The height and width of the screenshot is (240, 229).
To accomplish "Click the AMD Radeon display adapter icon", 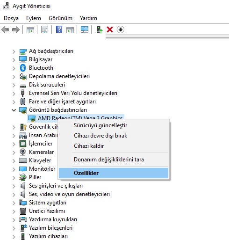I will (x=31, y=119).
